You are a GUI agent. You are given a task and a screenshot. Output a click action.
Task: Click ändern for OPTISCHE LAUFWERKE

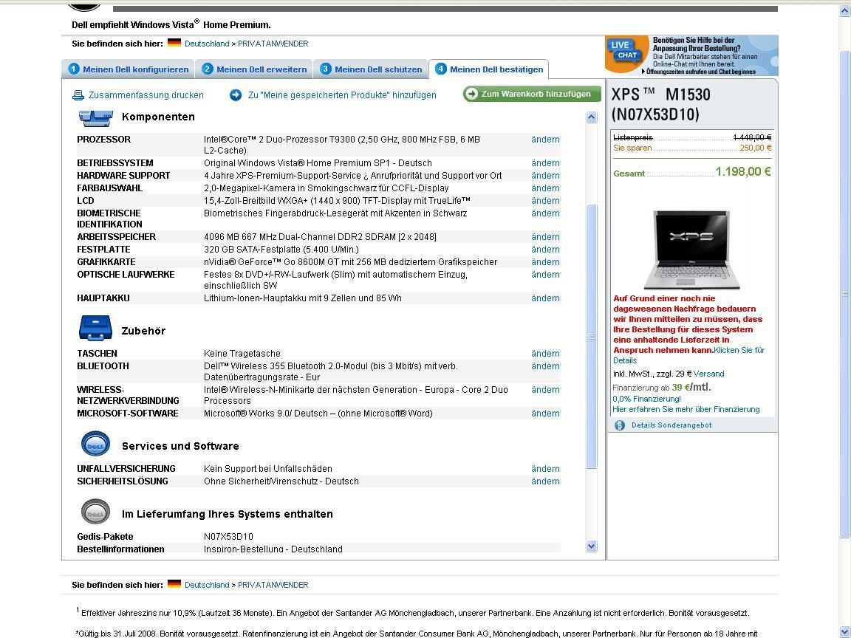coord(545,275)
